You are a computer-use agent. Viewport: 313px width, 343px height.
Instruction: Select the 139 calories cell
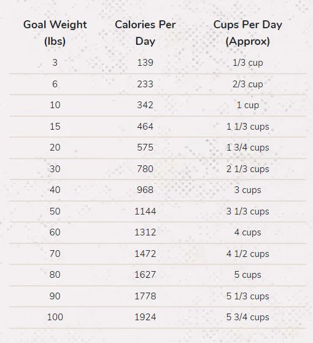145,63
